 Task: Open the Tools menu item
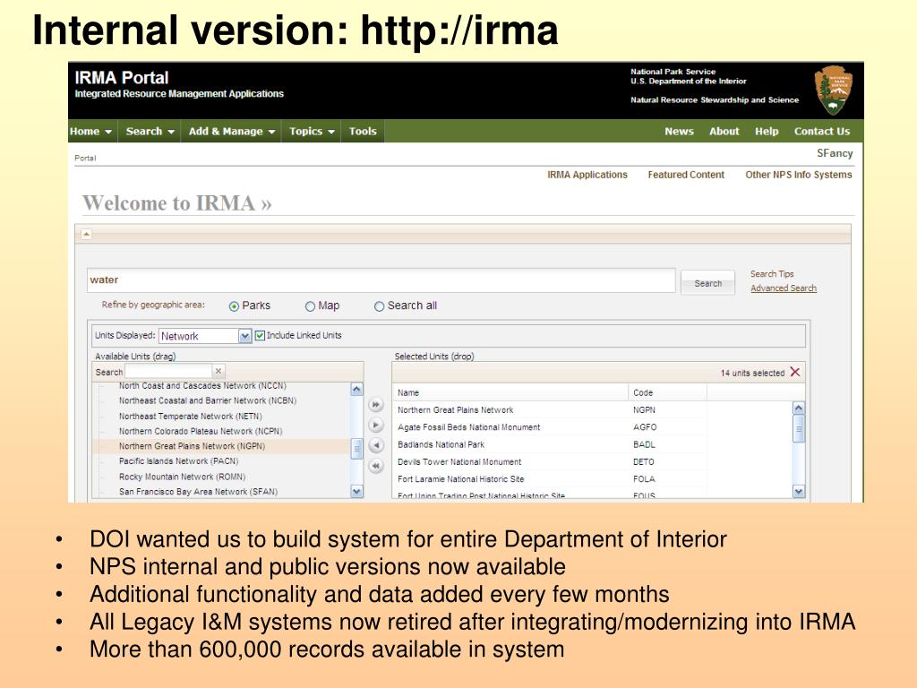click(x=363, y=131)
